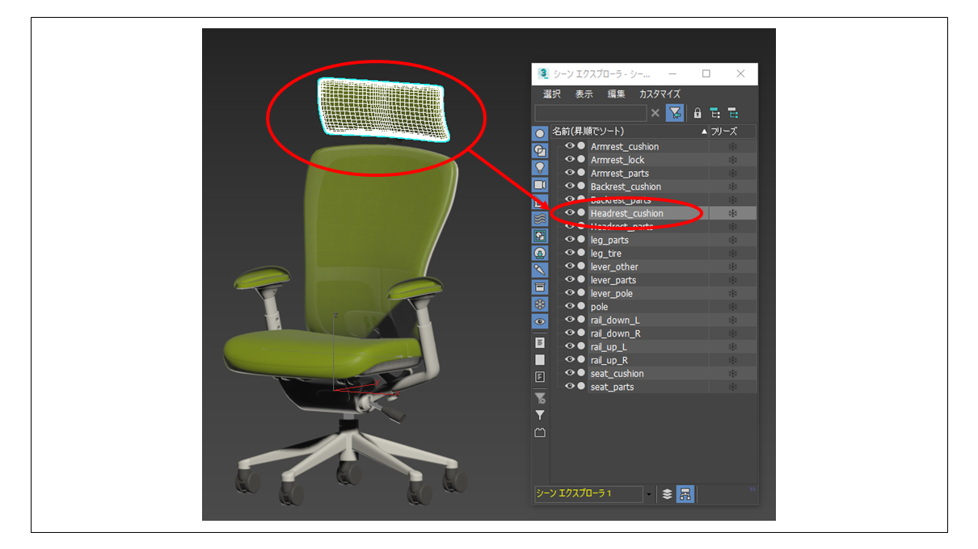The width and height of the screenshot is (978, 549).
Task: Open the カスタマイズ menu
Action: point(660,94)
